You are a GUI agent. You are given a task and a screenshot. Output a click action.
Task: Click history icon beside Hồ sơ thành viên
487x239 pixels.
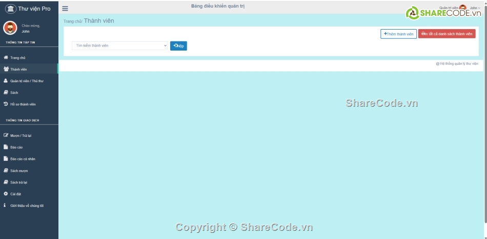coord(6,104)
